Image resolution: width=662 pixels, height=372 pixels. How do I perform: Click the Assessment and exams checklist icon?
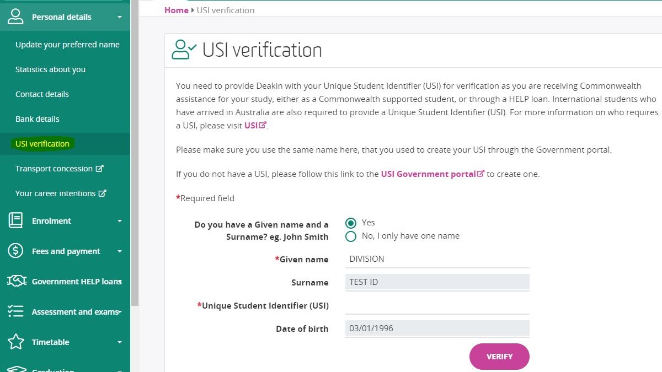coord(15,311)
